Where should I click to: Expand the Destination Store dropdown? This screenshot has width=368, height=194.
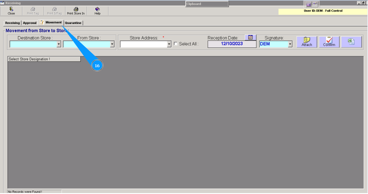59,44
